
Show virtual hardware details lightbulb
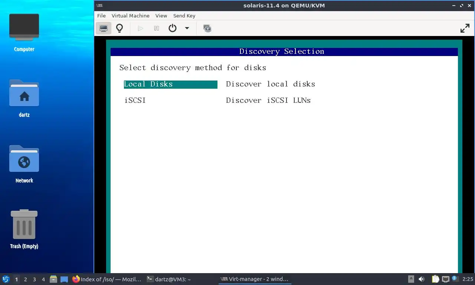[119, 28]
